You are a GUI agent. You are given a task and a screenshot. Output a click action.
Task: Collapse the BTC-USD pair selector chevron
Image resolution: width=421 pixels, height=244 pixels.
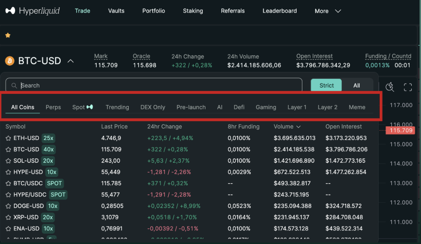(x=70, y=61)
